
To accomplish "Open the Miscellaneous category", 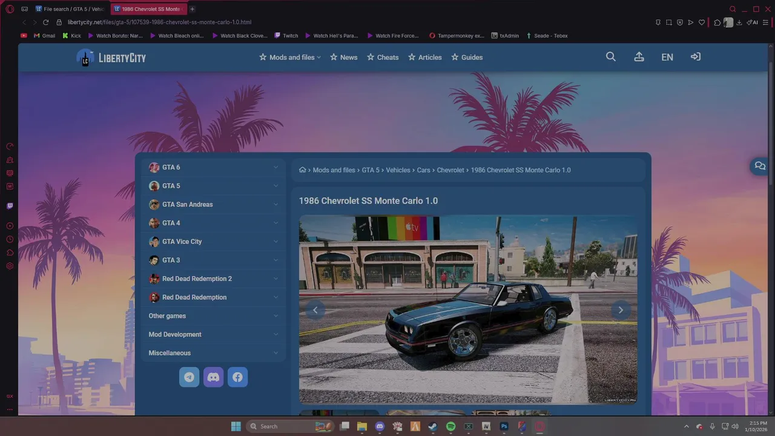I will (213, 353).
